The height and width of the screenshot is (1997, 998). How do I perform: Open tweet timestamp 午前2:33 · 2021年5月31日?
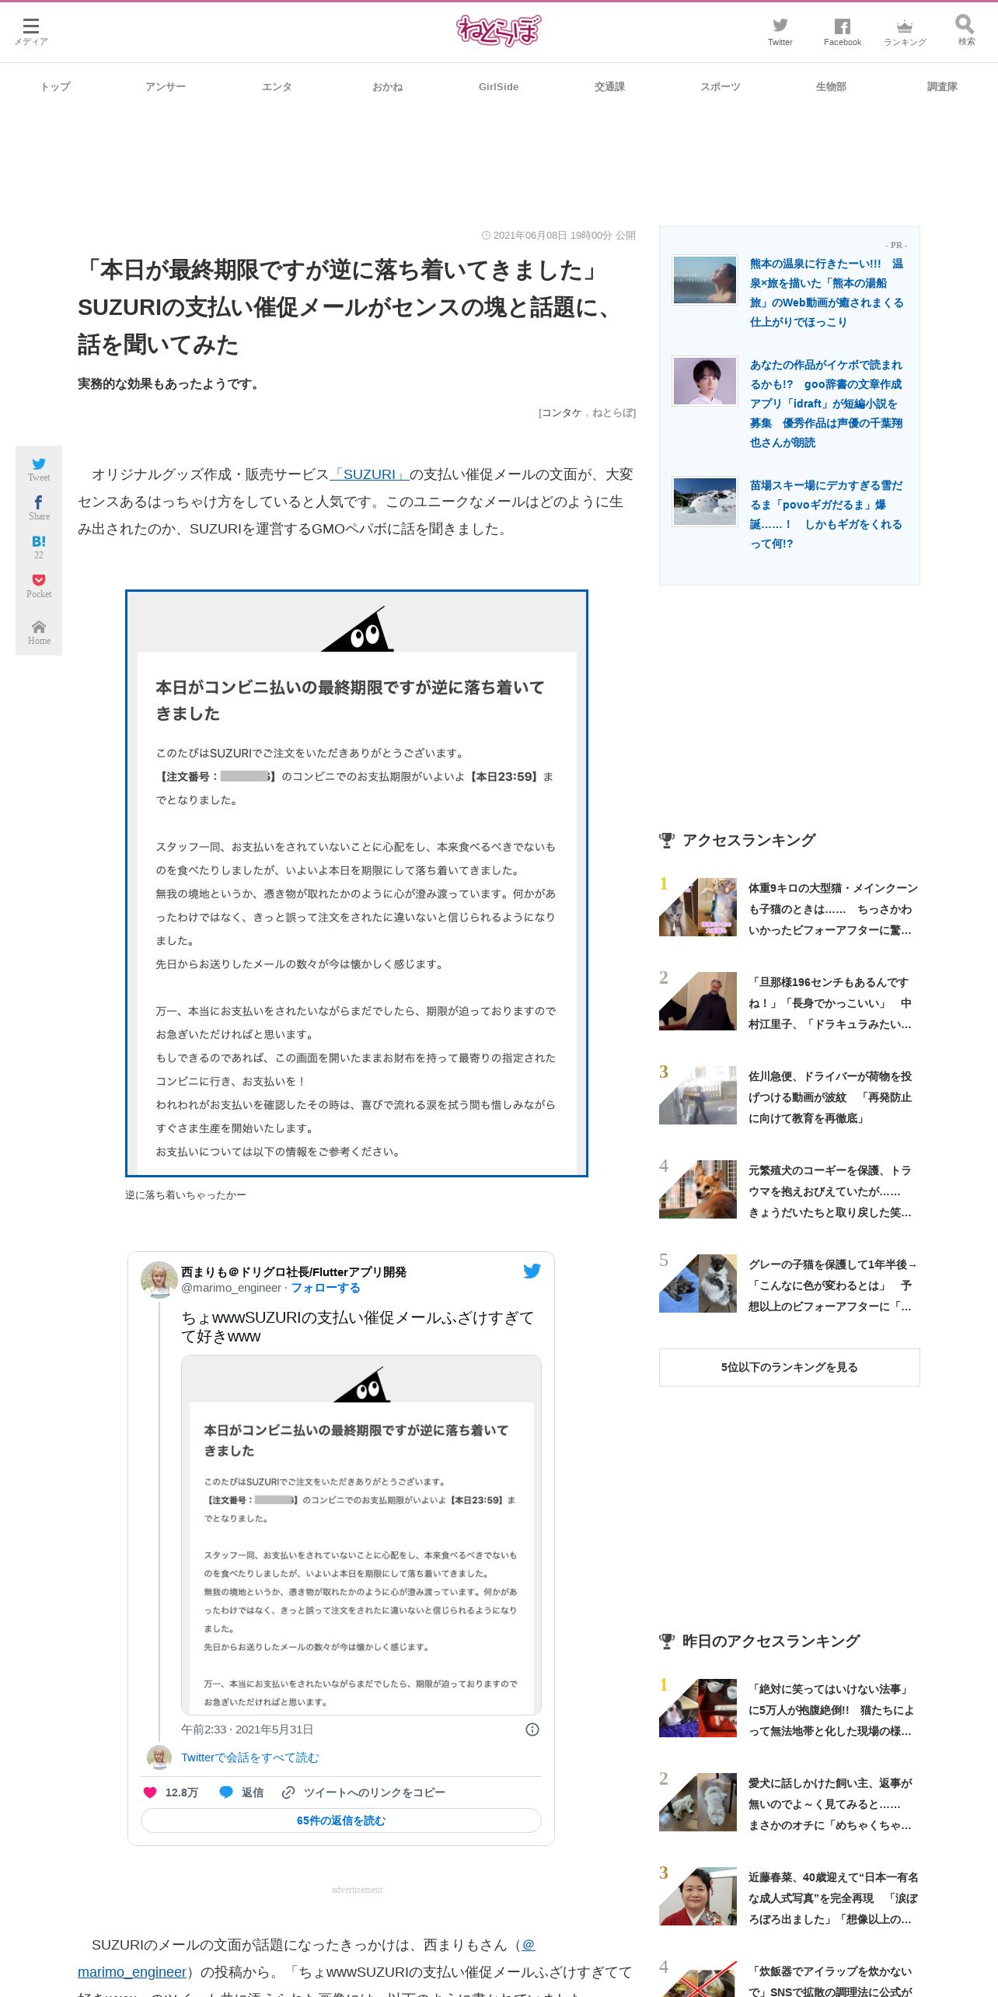tap(247, 1729)
